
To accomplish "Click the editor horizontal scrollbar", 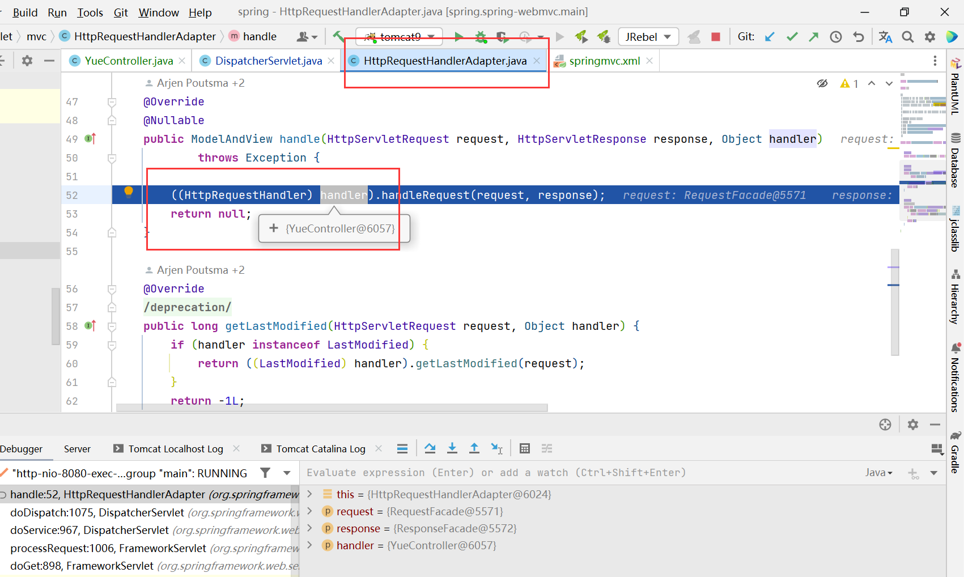I will coord(332,408).
